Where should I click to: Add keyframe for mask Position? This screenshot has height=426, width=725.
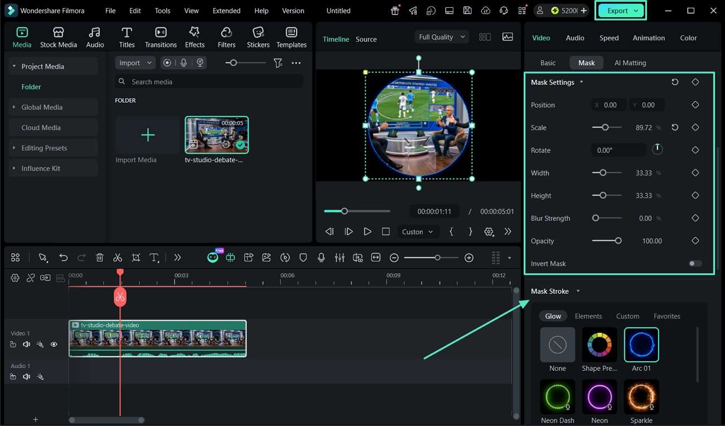point(695,105)
